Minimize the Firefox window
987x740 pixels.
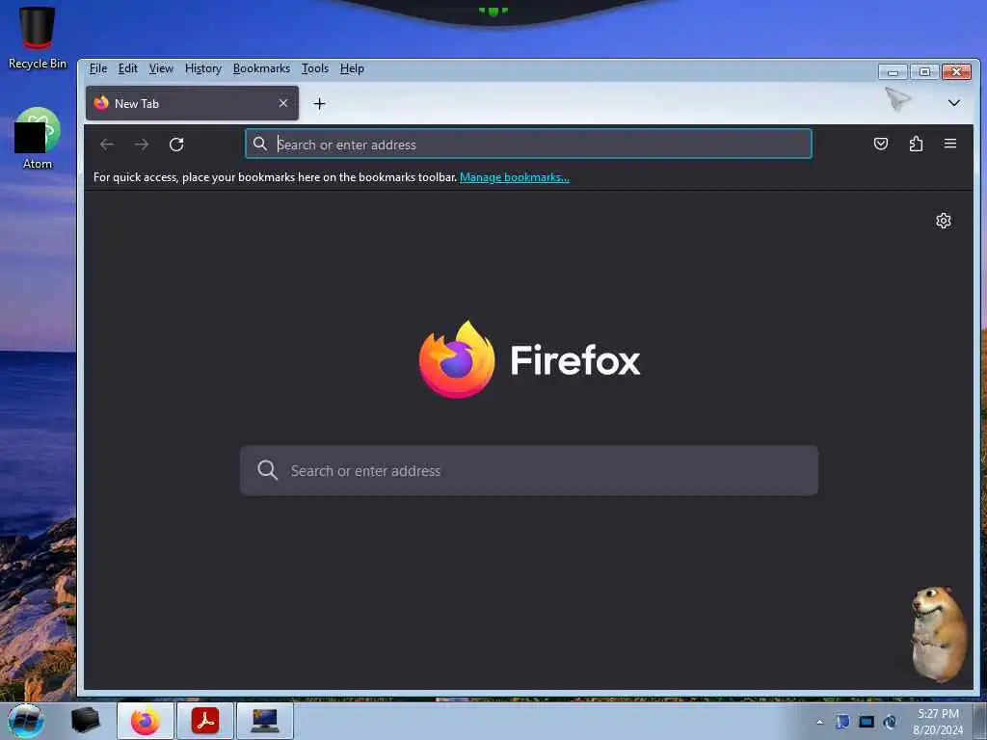893,71
